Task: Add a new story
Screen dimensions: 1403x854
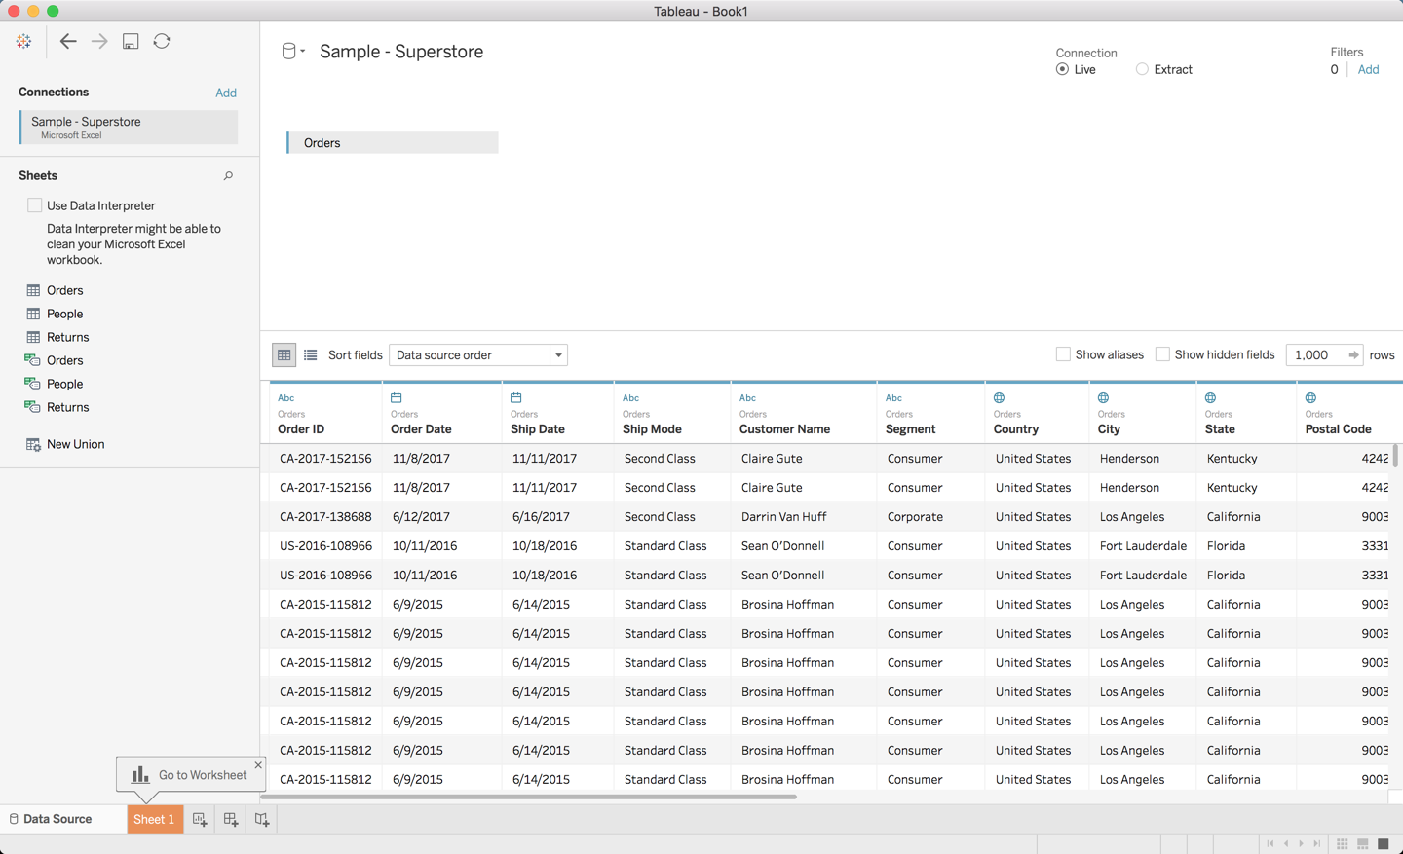Action: [262, 820]
